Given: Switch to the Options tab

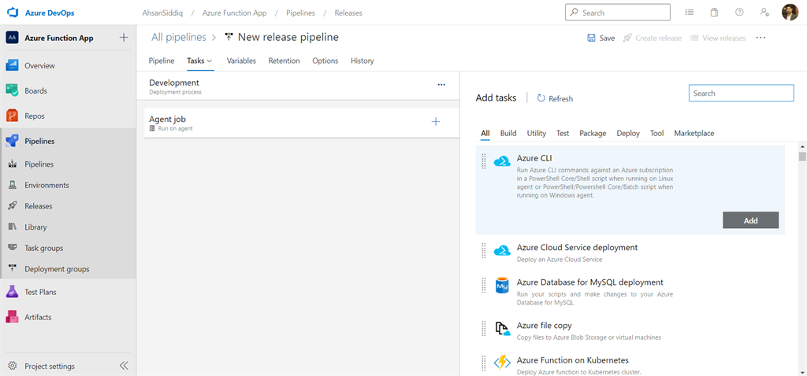Looking at the screenshot, I should coord(325,61).
